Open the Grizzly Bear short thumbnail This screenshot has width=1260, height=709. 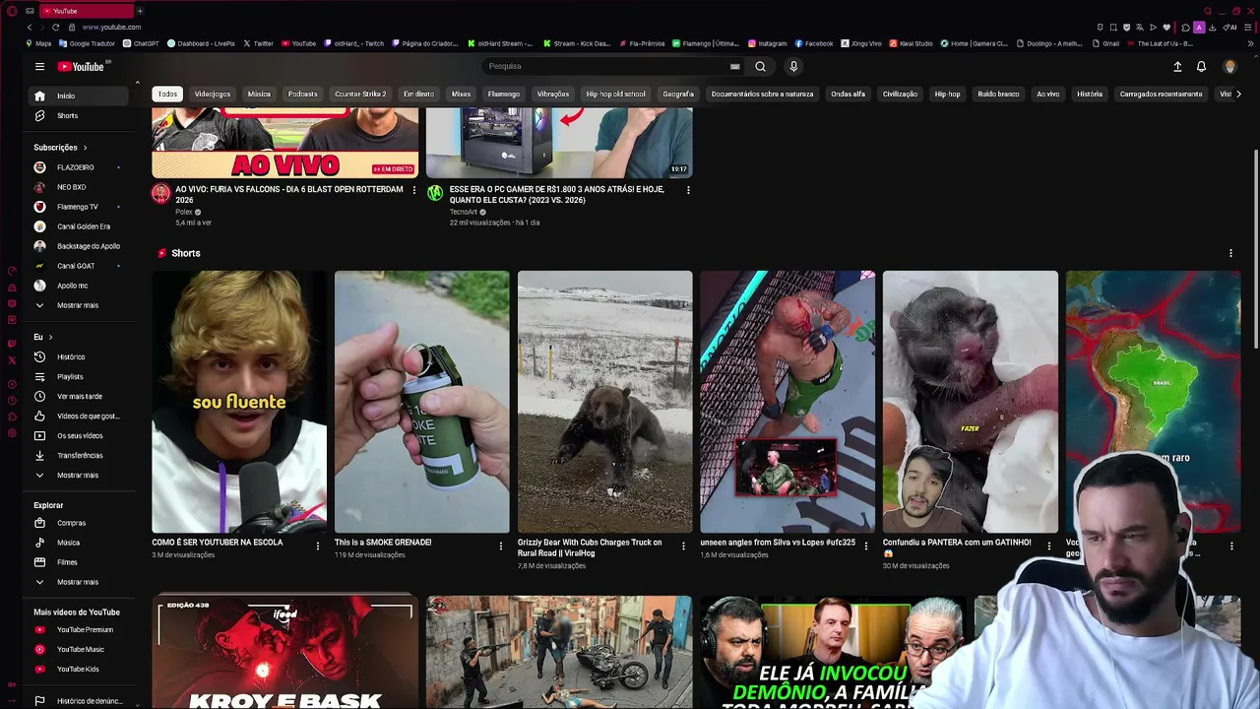click(605, 402)
